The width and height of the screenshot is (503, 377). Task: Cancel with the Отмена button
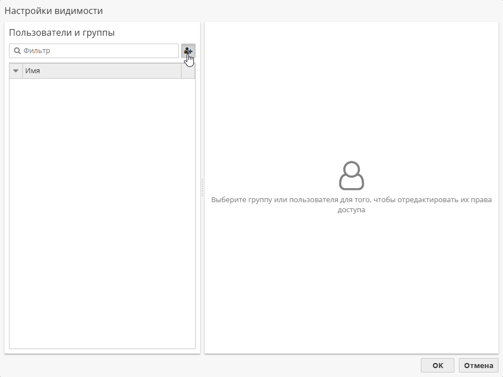click(478, 365)
